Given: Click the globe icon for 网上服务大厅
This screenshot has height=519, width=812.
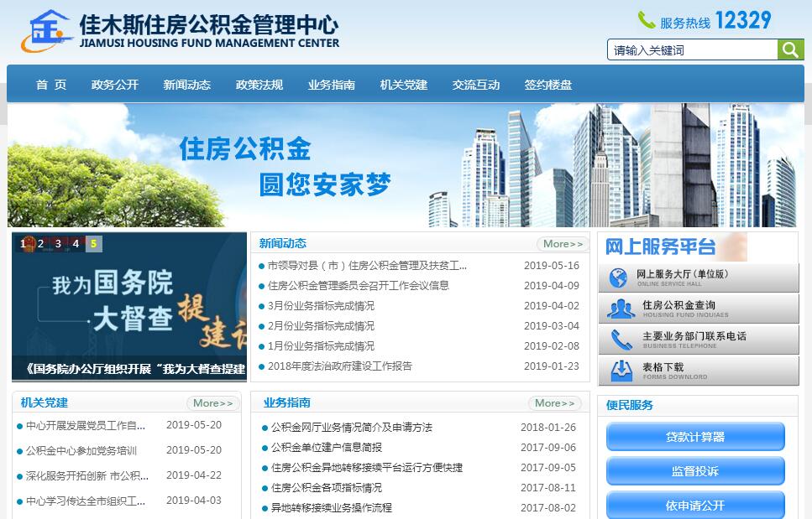Looking at the screenshot, I should click(619, 278).
